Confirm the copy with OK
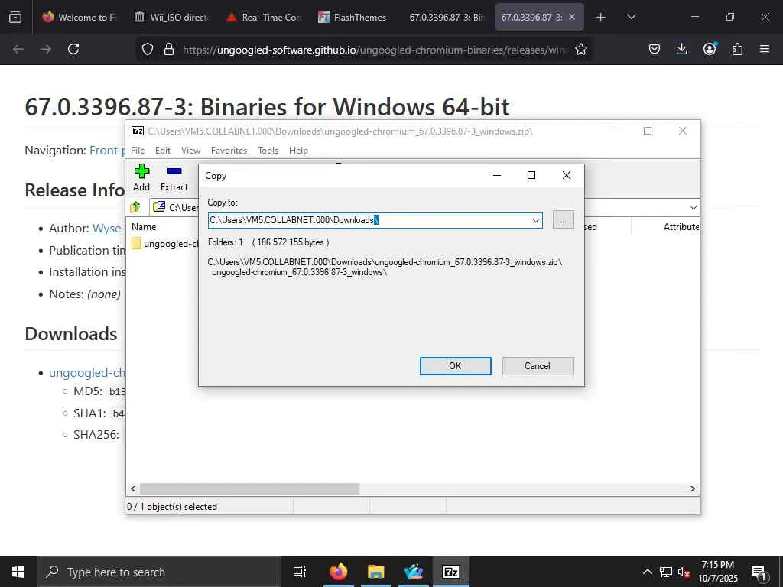Screen dimensions: 783x587 point(455,366)
